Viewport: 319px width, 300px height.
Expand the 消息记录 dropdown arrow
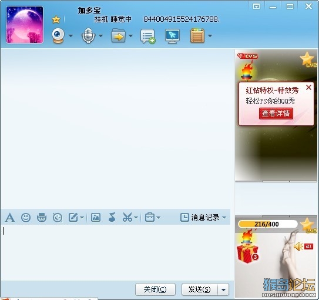224,218
